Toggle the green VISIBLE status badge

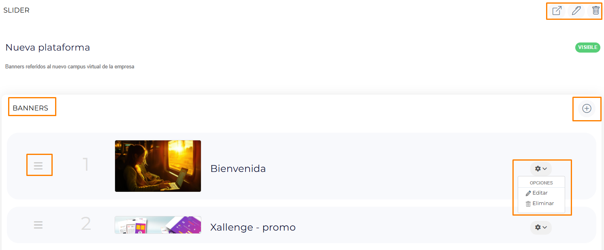(x=587, y=47)
